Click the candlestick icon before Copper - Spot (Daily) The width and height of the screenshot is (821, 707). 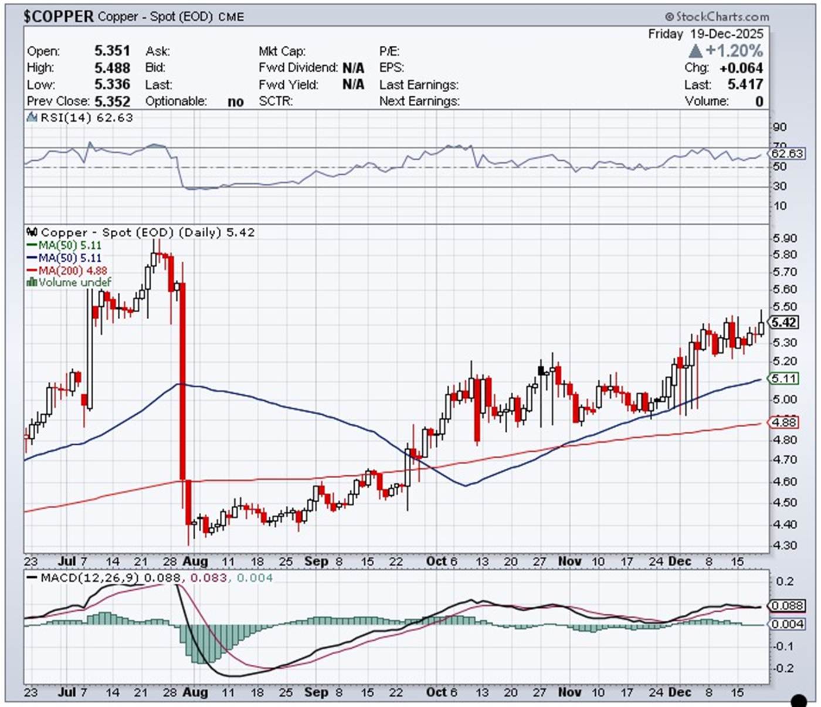click(32, 232)
